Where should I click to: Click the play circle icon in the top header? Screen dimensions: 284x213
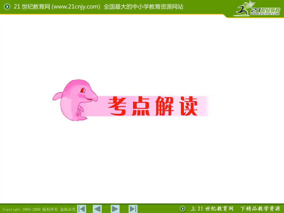(x=7, y=7)
